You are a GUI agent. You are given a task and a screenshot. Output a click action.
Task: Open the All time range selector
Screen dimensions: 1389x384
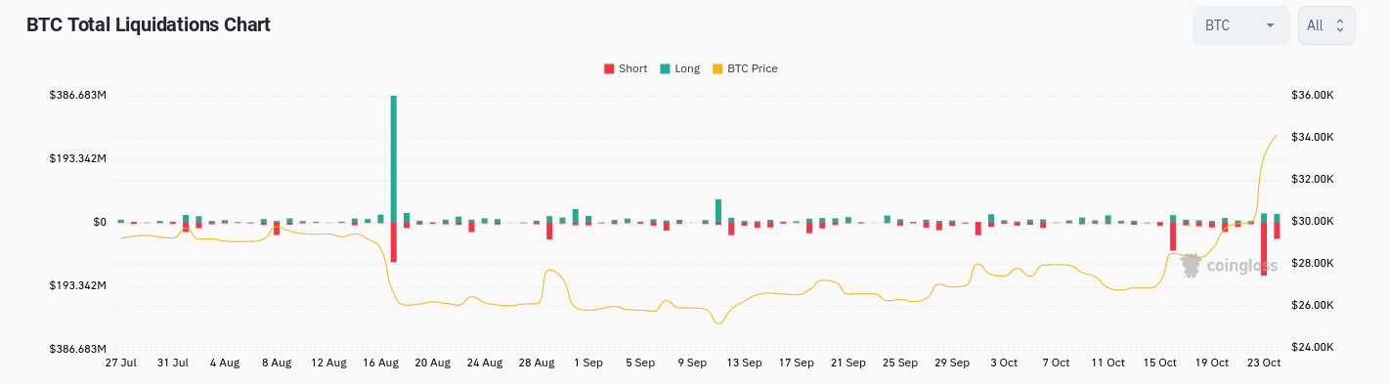[x=1326, y=25]
